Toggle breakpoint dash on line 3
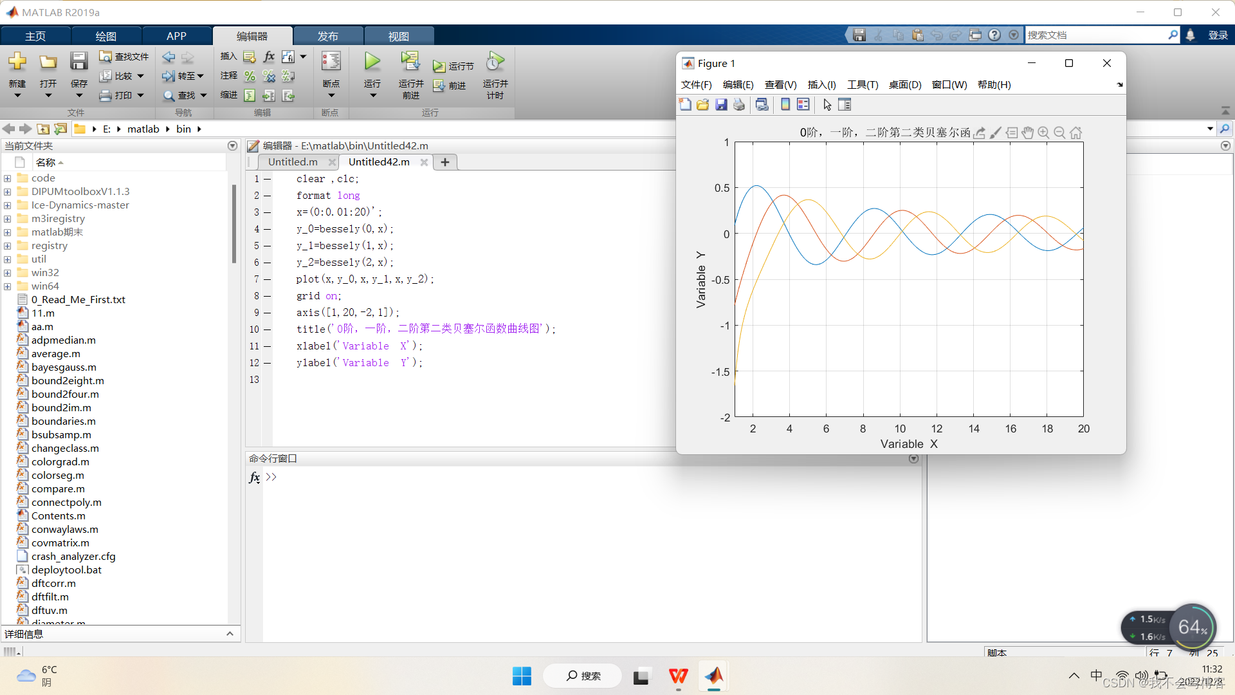 pos(267,212)
